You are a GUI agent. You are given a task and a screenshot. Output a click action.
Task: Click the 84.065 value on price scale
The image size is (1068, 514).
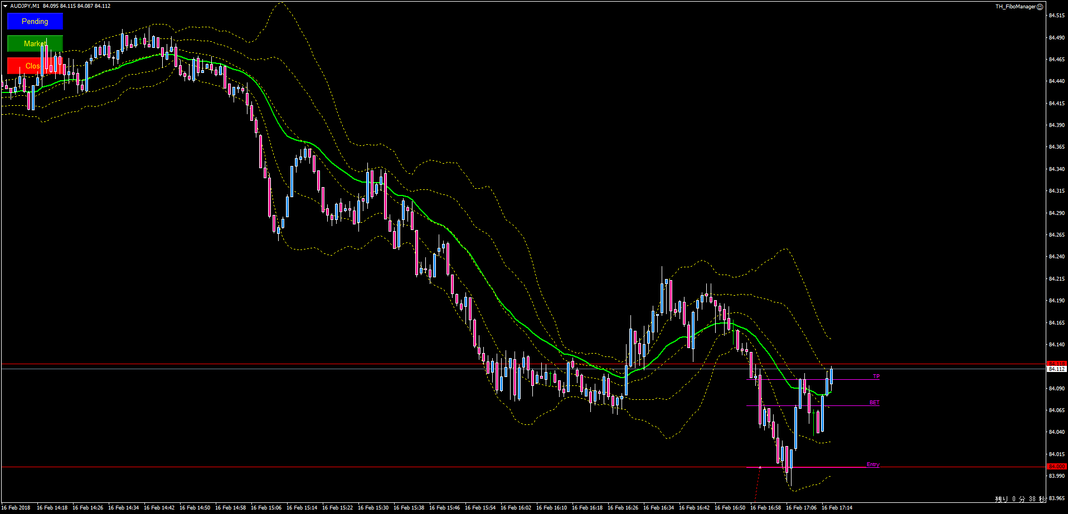coord(1057,410)
